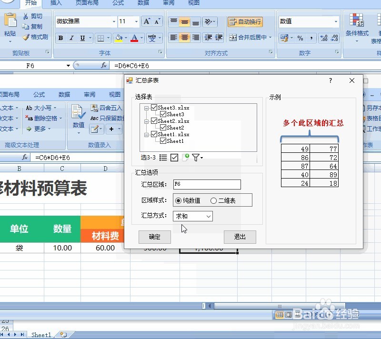Click the Paste icon in clipboard group
The height and width of the screenshot is (339, 381).
tap(10, 20)
